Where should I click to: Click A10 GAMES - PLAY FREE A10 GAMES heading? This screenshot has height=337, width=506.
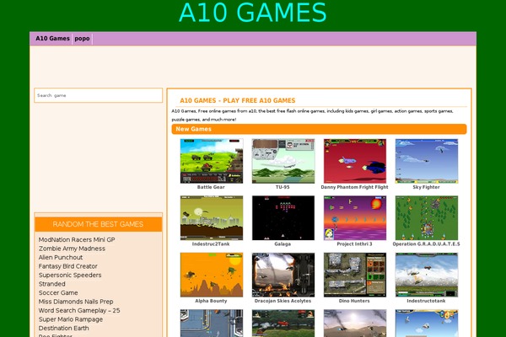(x=238, y=100)
